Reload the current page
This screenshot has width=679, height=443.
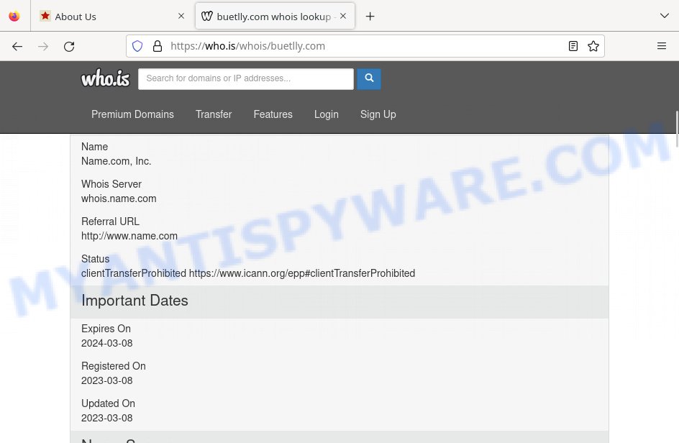pos(69,46)
